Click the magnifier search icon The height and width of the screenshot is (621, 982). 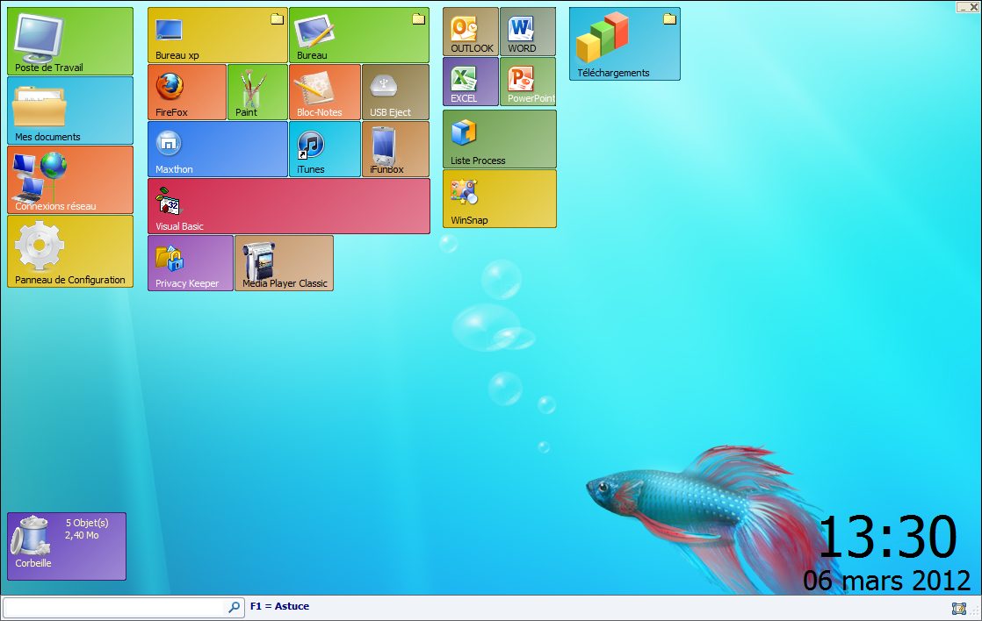pos(235,607)
